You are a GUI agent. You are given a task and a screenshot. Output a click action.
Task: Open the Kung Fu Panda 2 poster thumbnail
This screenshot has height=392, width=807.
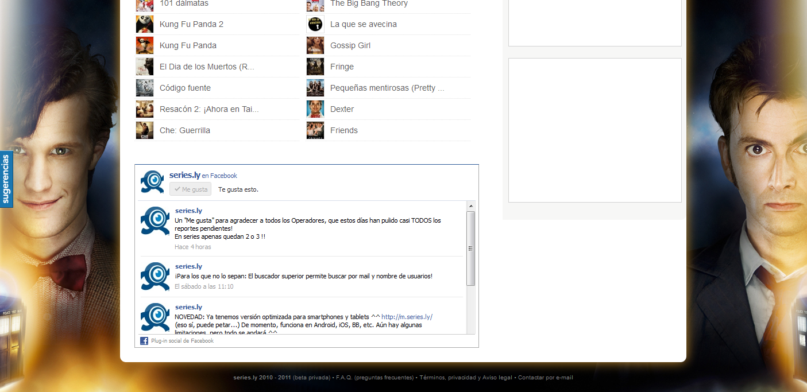[x=145, y=24]
